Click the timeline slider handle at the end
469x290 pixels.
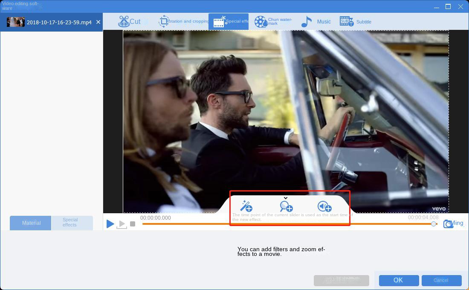[434, 224]
